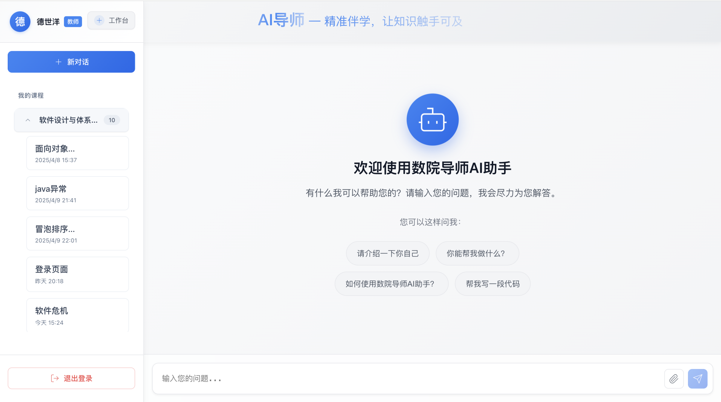The width and height of the screenshot is (721, 402).
Task: Select suggestion 请介绍一下你自己
Action: click(x=388, y=253)
